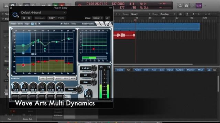Click the Compare button
Image resolution: width=220 pixels, height=123 pixels.
pyautogui.click(x=40, y=18)
